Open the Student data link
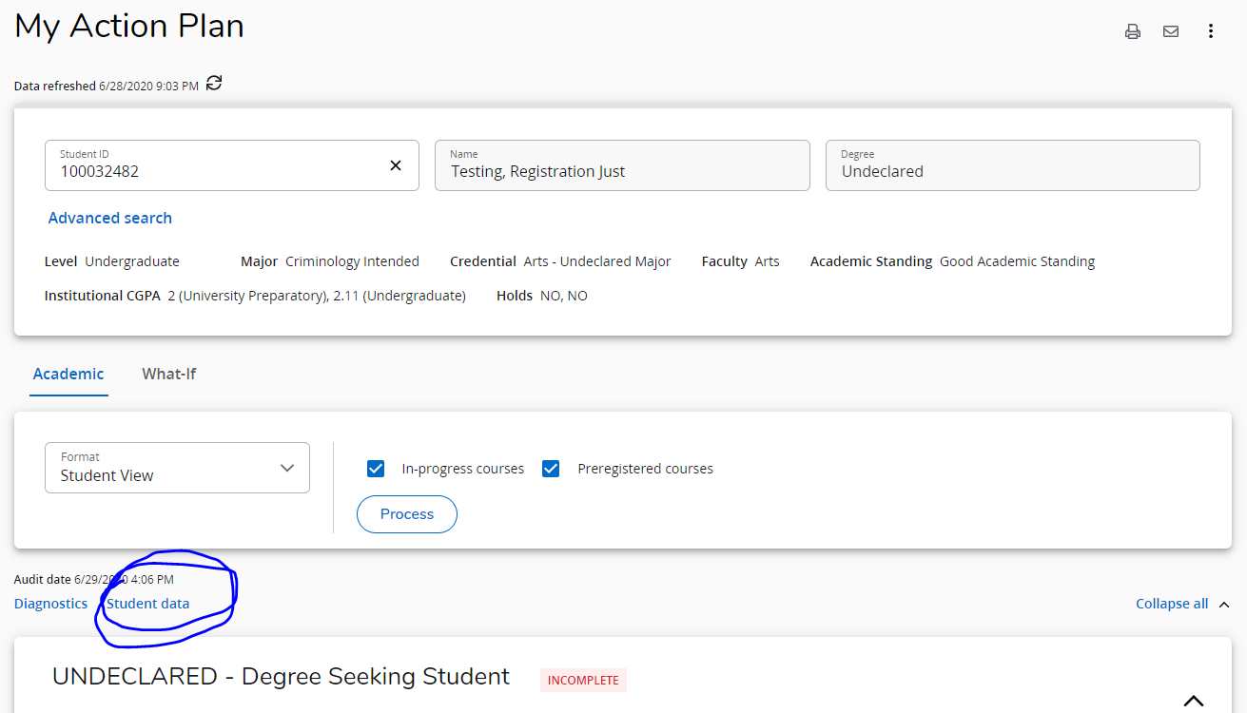Viewport: 1247px width, 713px height. [x=148, y=604]
